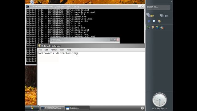Open the blue swirl icon in sidebar
The width and height of the screenshot is (197, 111).
149,21
